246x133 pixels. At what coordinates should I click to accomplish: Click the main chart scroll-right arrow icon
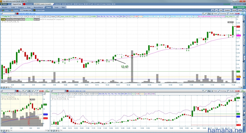[x=239, y=87]
